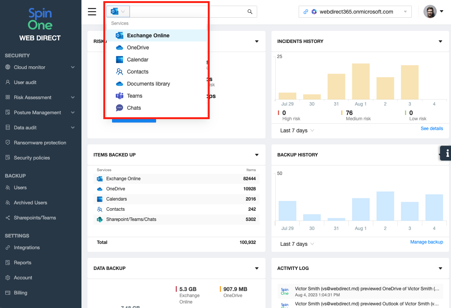Select Documents library service
451x308 pixels.
[x=148, y=84]
